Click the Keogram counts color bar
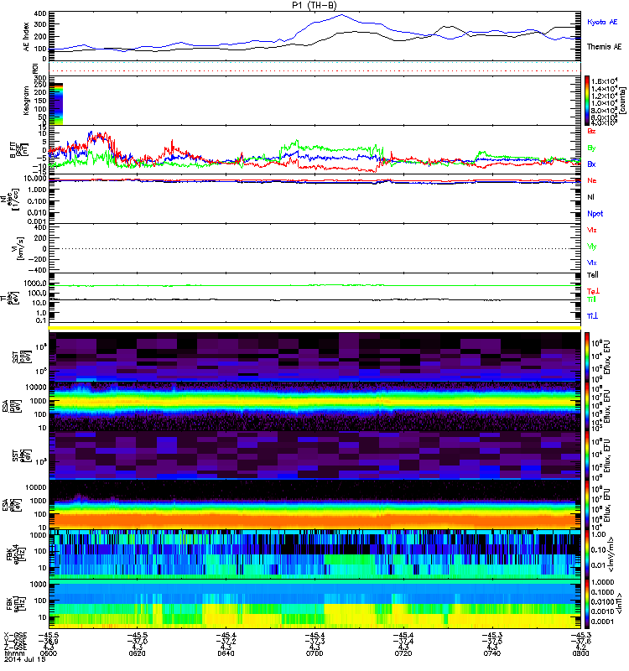Screen dimensions: 629x671 click(x=587, y=101)
